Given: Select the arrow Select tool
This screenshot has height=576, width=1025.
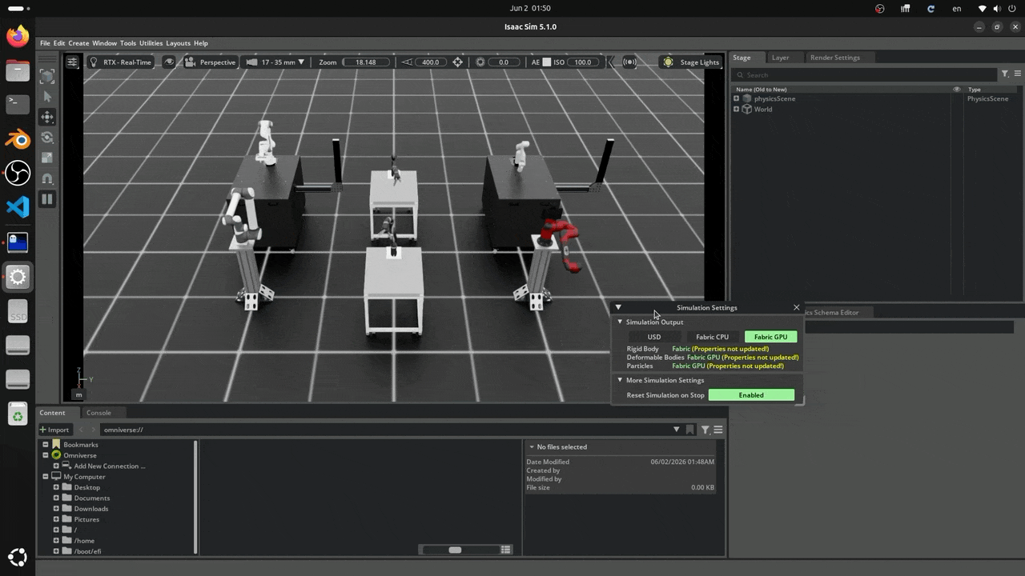Looking at the screenshot, I should tap(47, 97).
